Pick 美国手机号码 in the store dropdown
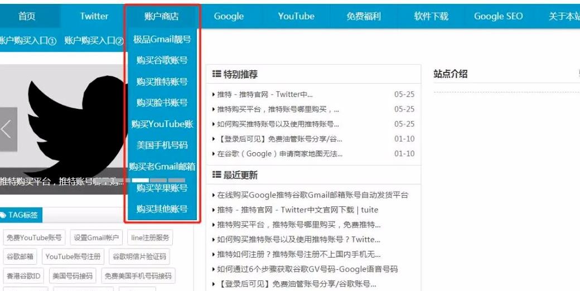This screenshot has width=580, height=291. 162,145
